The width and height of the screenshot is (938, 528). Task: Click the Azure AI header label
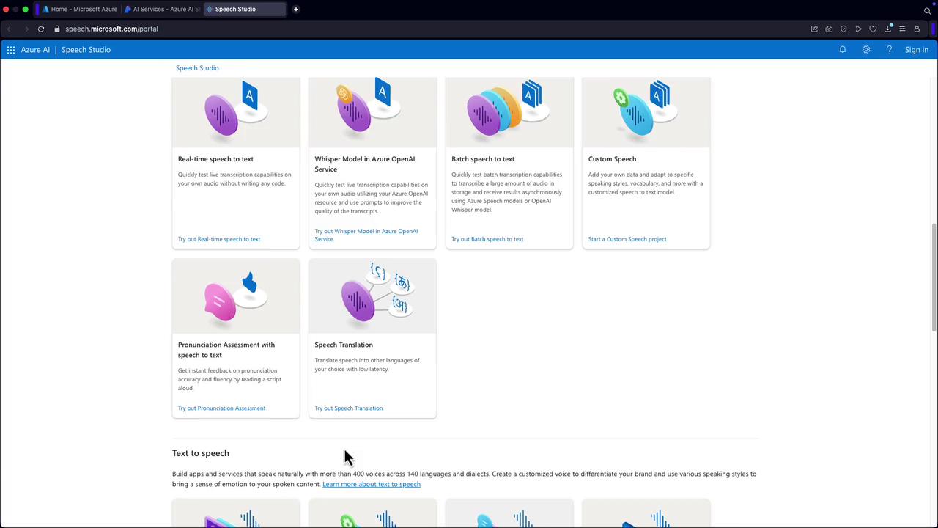(35, 50)
